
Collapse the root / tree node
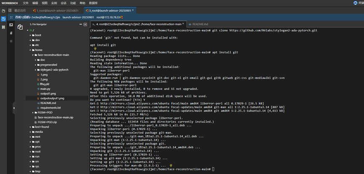28,30
